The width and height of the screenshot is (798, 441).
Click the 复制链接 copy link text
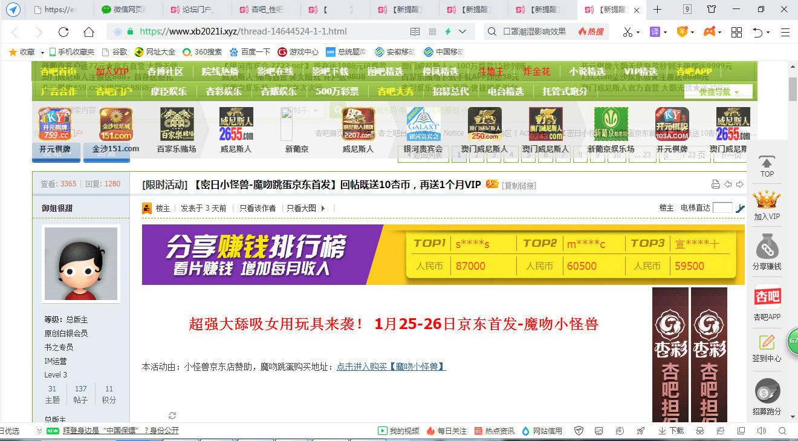[x=519, y=186]
